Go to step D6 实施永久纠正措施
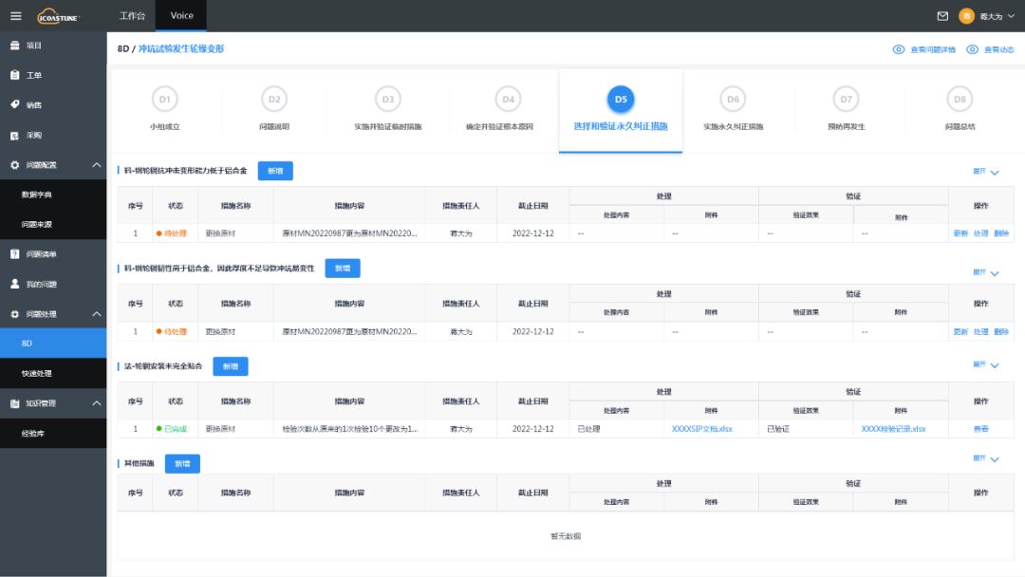The width and height of the screenshot is (1025, 577). tap(733, 107)
